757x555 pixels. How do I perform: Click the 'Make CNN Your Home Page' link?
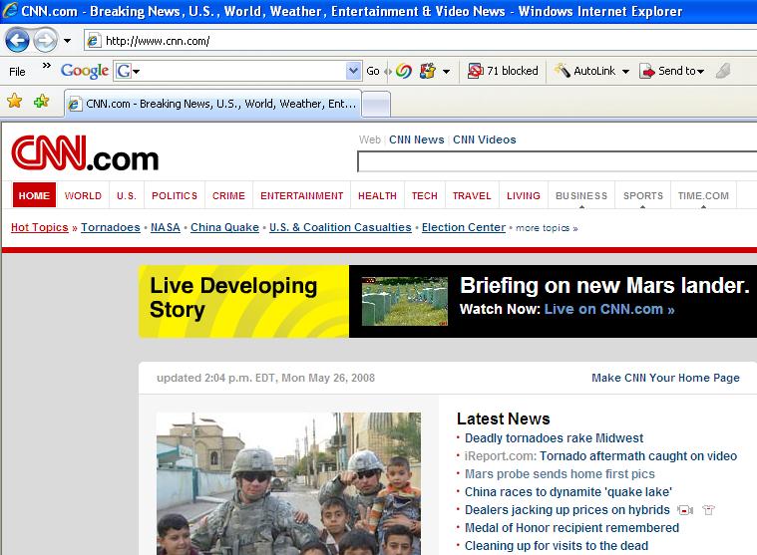[665, 378]
